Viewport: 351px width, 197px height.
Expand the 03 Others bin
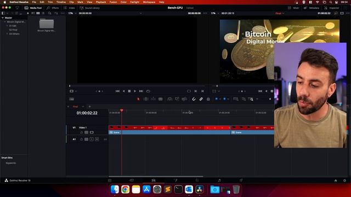point(7,34)
